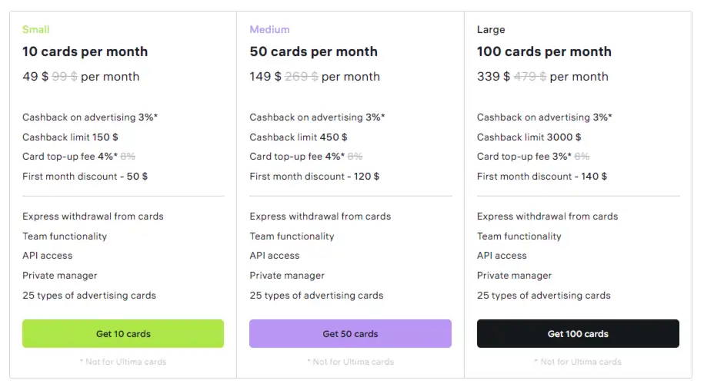The width and height of the screenshot is (704, 390).
Task: Click the 10 cards per month heading
Action: pyautogui.click(x=85, y=51)
